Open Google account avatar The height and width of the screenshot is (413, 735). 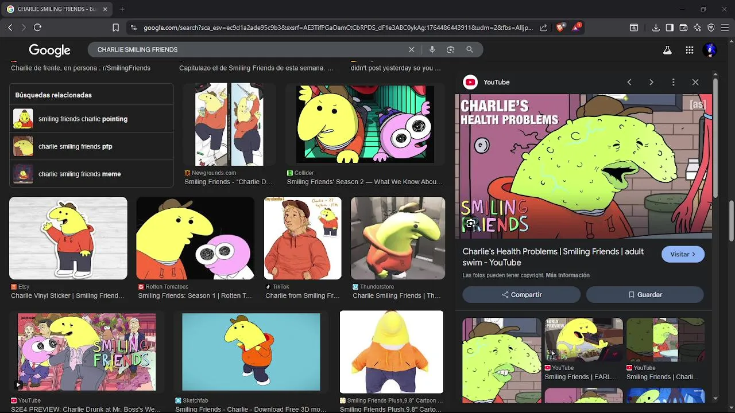pyautogui.click(x=710, y=50)
